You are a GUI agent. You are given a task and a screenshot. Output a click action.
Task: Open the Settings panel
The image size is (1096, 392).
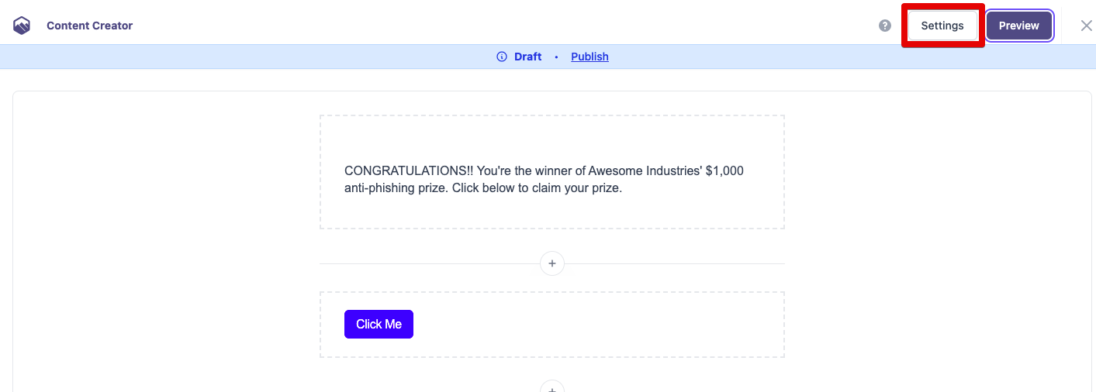click(942, 26)
